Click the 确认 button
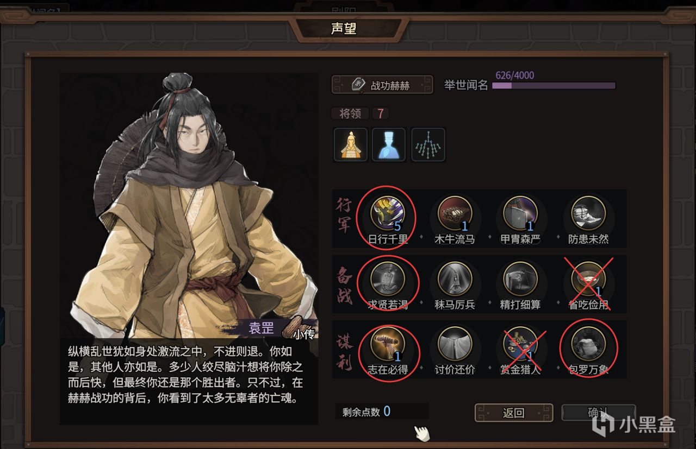The width and height of the screenshot is (696, 449). [x=598, y=413]
